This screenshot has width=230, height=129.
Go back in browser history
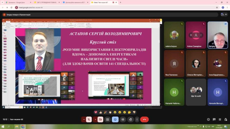pos(3,7)
